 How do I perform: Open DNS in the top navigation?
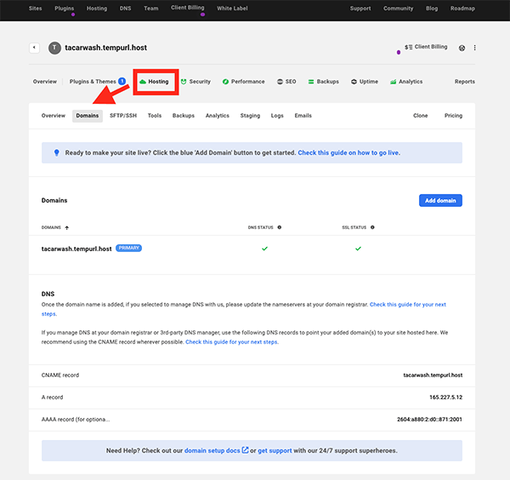[125, 9]
